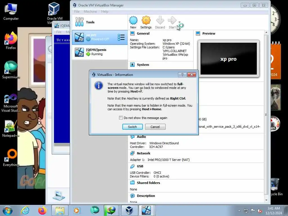Image resolution: width=288 pixels, height=216 pixels.
Task: Check Do not show this message again
Action: [121, 118]
